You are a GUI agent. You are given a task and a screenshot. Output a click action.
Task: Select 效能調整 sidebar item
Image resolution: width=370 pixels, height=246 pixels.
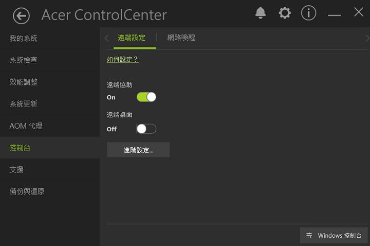point(24,82)
